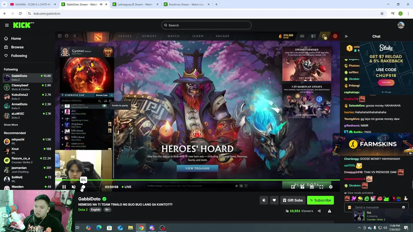413x232 pixels.
Task: Open the Chrome three-dot menu
Action: (408, 14)
